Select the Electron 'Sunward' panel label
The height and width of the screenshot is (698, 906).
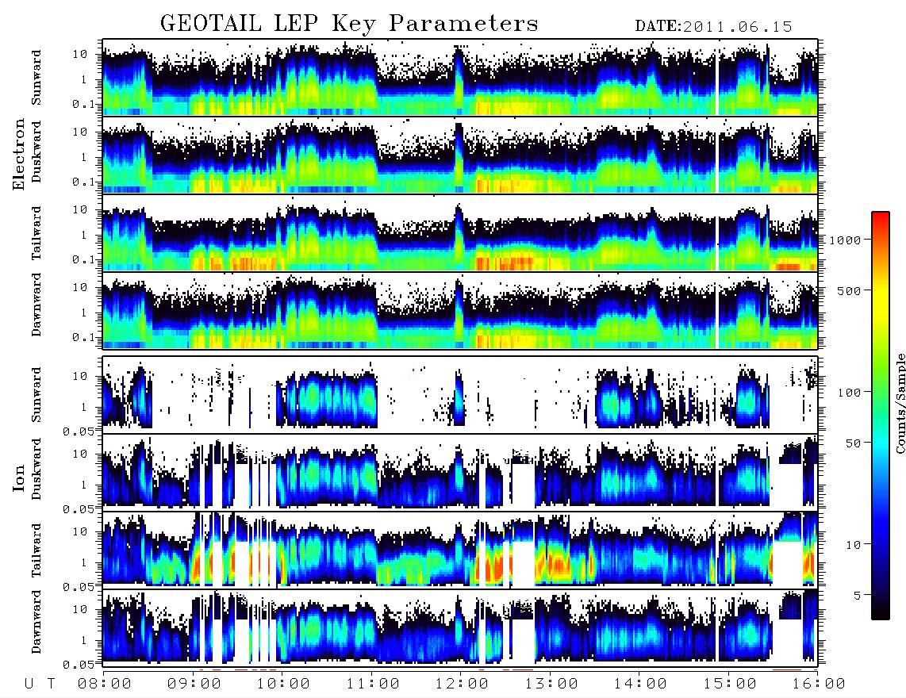pos(36,78)
